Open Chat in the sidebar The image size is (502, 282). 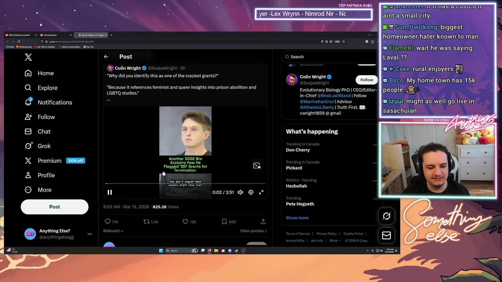38,131
